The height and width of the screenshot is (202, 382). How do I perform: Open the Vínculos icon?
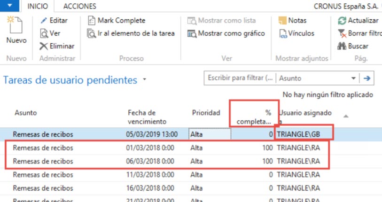[283, 33]
